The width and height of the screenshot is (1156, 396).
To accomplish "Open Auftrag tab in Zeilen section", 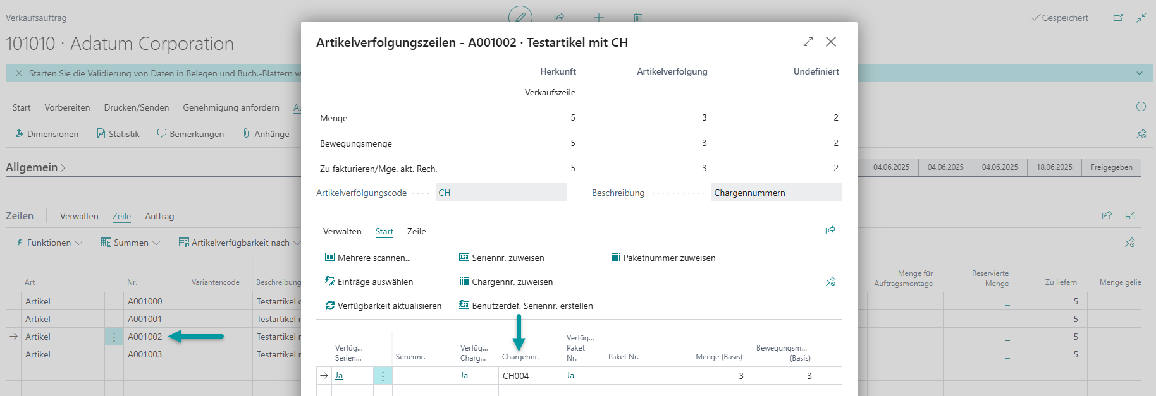I will point(159,216).
